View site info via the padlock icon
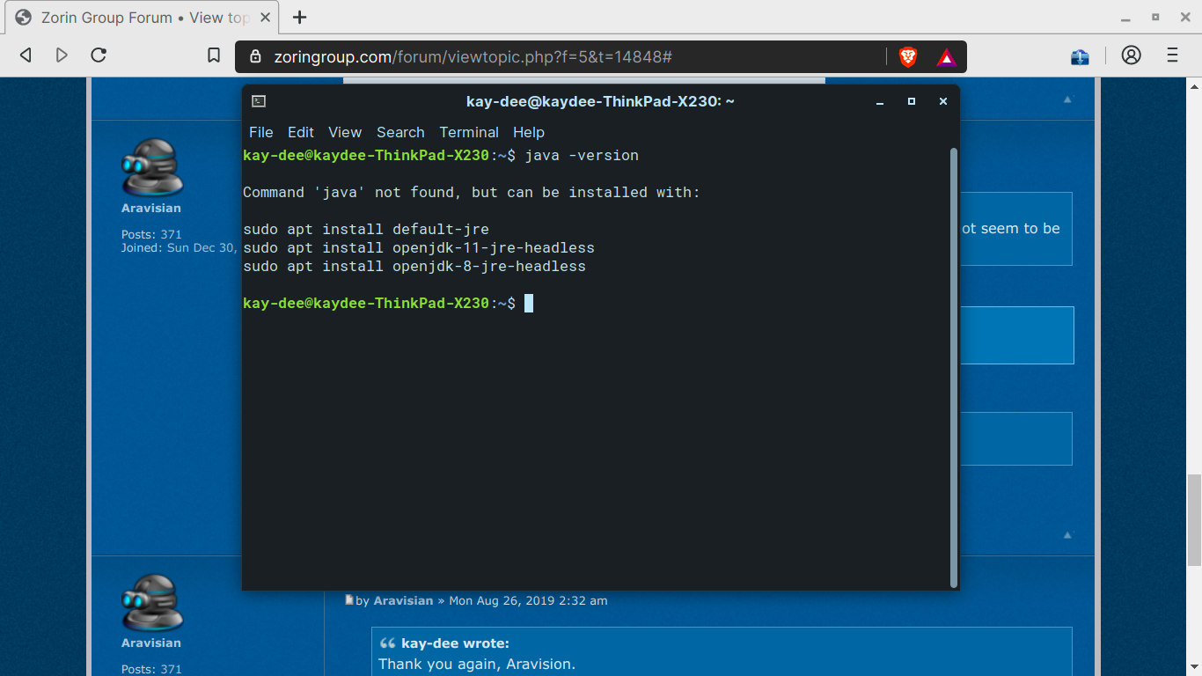 point(256,56)
